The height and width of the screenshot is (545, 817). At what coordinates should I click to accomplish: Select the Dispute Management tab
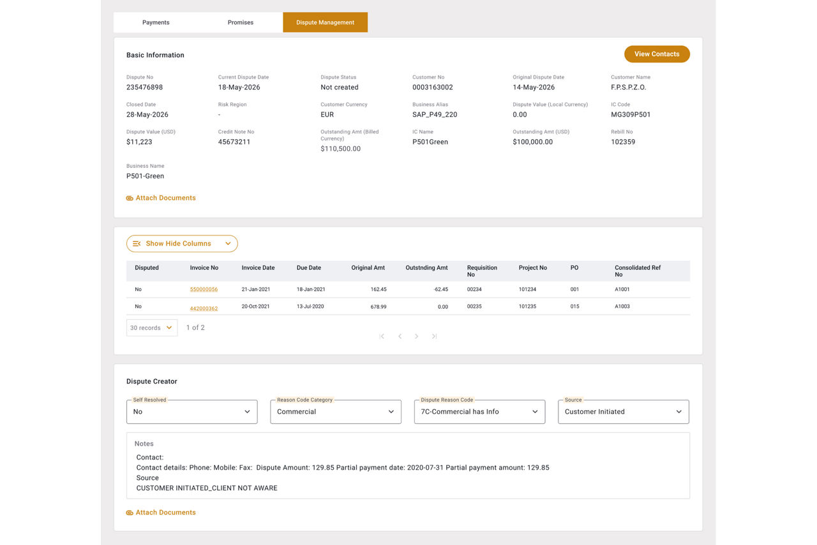(326, 22)
